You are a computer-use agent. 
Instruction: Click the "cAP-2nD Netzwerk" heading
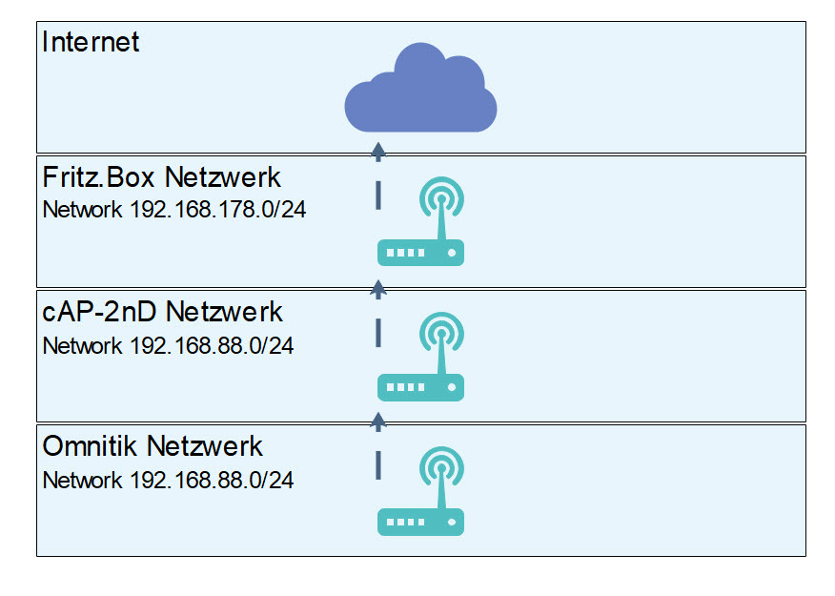pos(163,312)
